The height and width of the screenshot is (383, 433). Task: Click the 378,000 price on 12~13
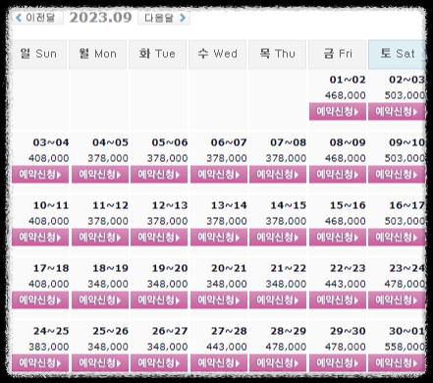click(x=167, y=221)
